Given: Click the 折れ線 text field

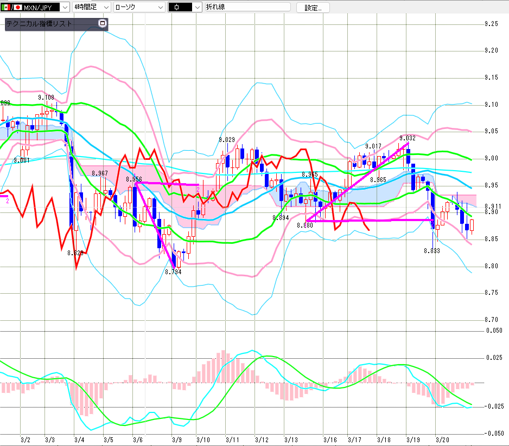Looking at the screenshot, I should tap(246, 8).
